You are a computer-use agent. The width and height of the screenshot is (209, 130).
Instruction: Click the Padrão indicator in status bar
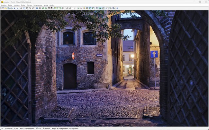point(48,128)
